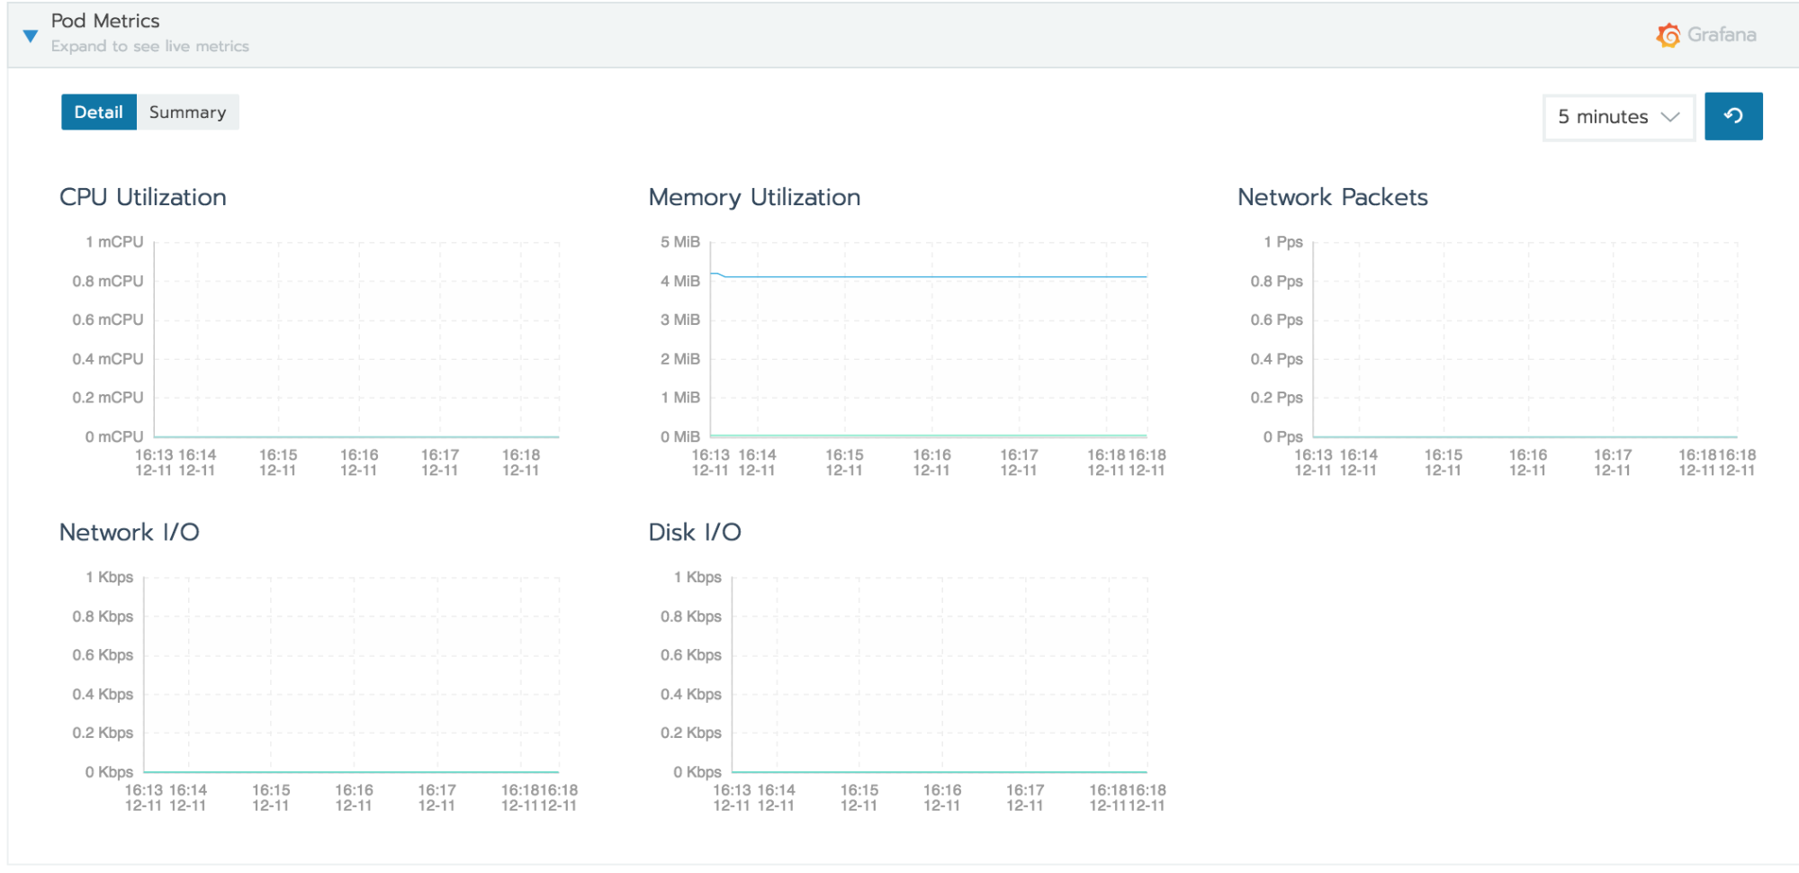Click 0.8 Kbps label in Network I/O chart

pos(103,616)
